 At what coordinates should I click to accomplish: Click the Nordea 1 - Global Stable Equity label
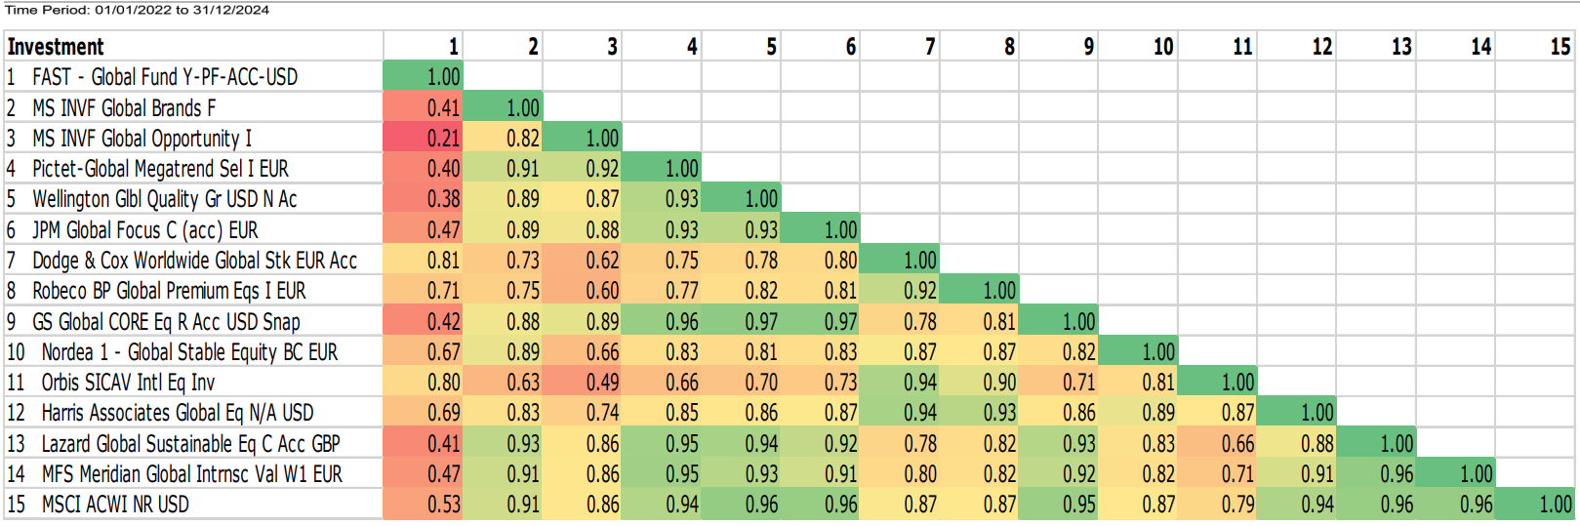[x=189, y=352]
